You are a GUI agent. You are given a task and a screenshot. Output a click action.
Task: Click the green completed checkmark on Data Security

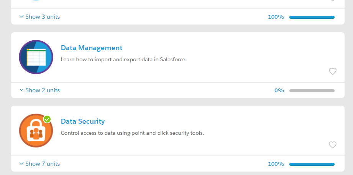(47, 119)
